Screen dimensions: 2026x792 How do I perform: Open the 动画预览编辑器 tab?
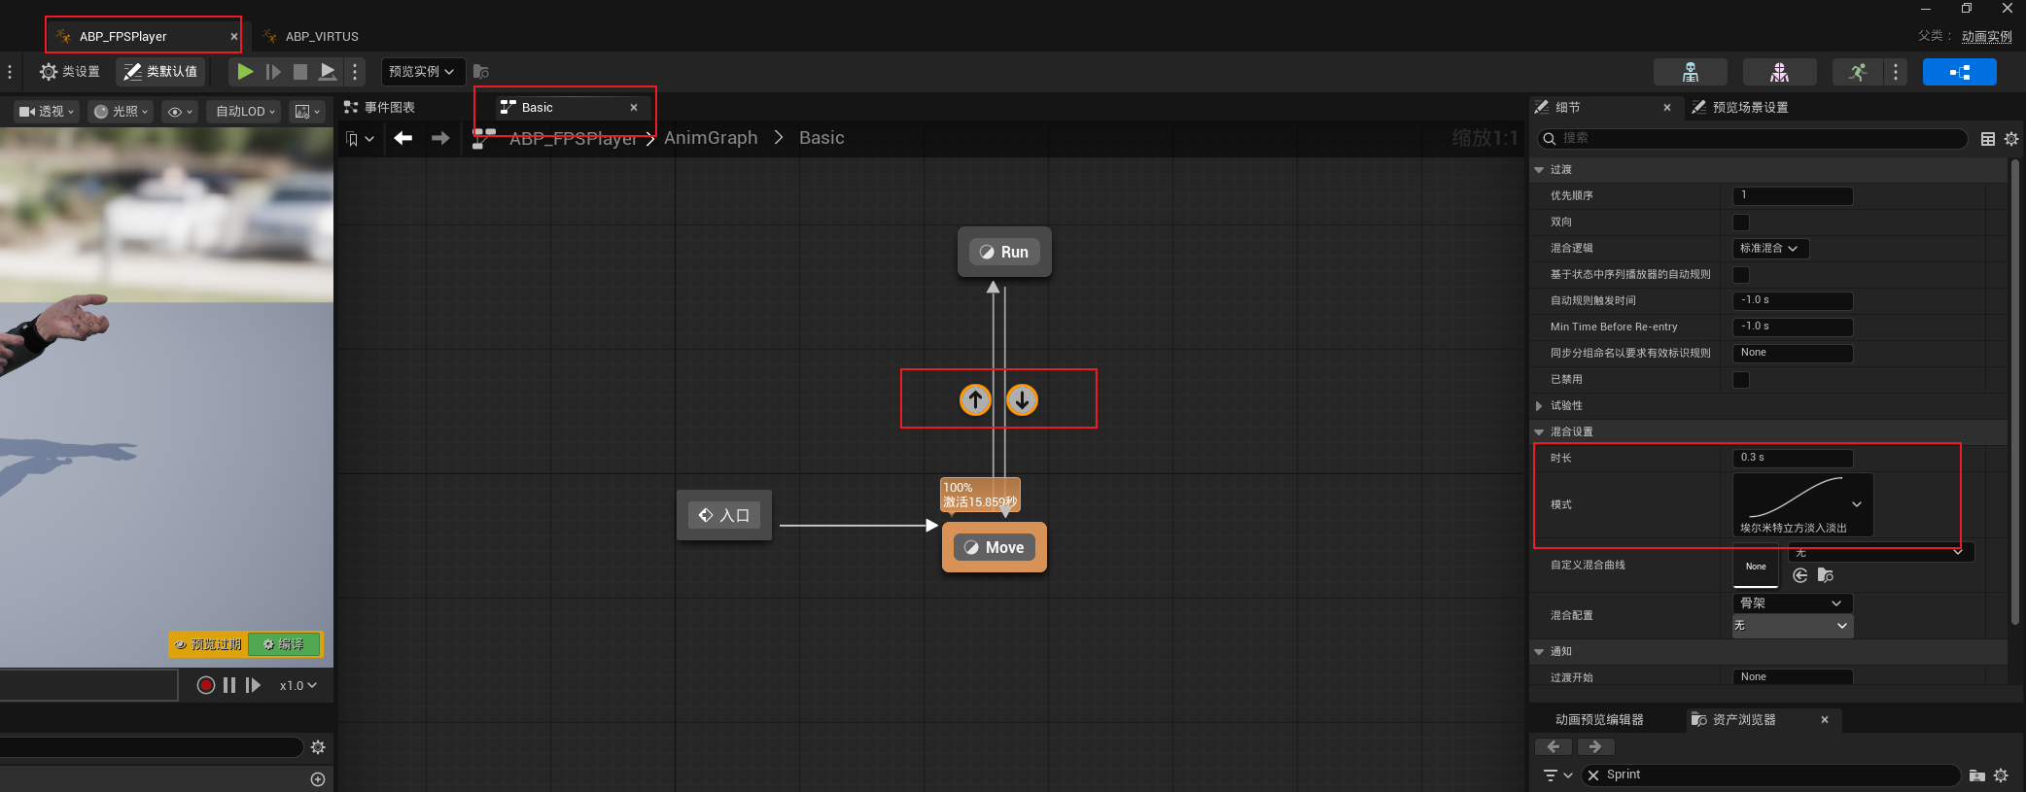click(x=1599, y=720)
